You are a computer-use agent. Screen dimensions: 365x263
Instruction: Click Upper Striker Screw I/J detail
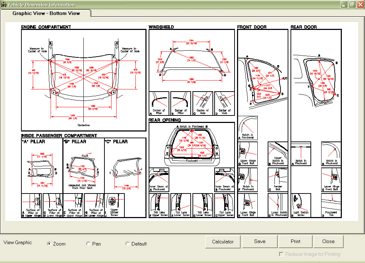click(x=114, y=205)
